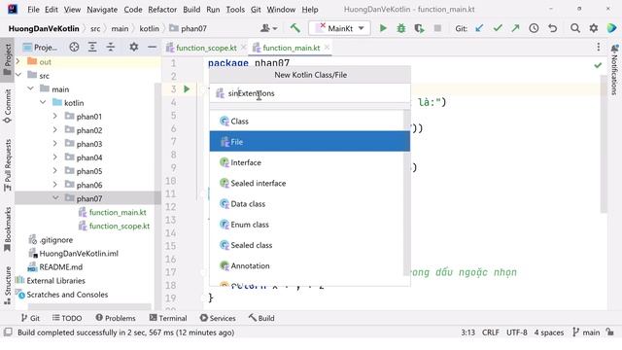Collapse the main folder

point(30,88)
